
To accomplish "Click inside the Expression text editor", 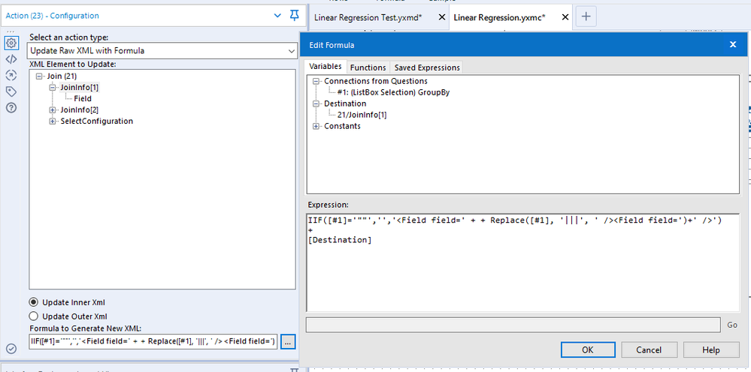I will tap(522, 262).
